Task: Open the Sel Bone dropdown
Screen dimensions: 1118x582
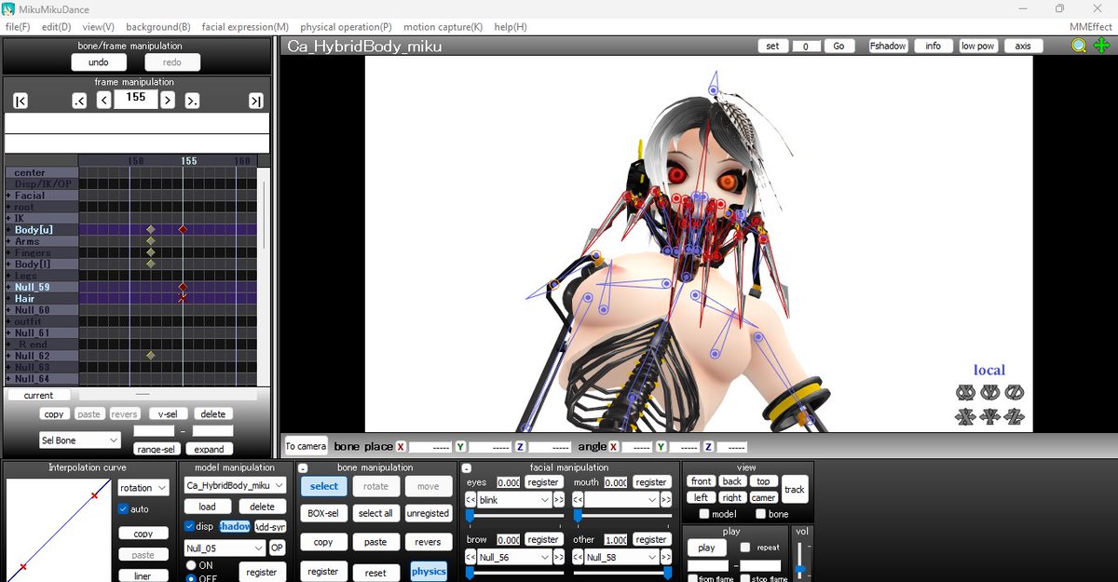Action: (80, 440)
